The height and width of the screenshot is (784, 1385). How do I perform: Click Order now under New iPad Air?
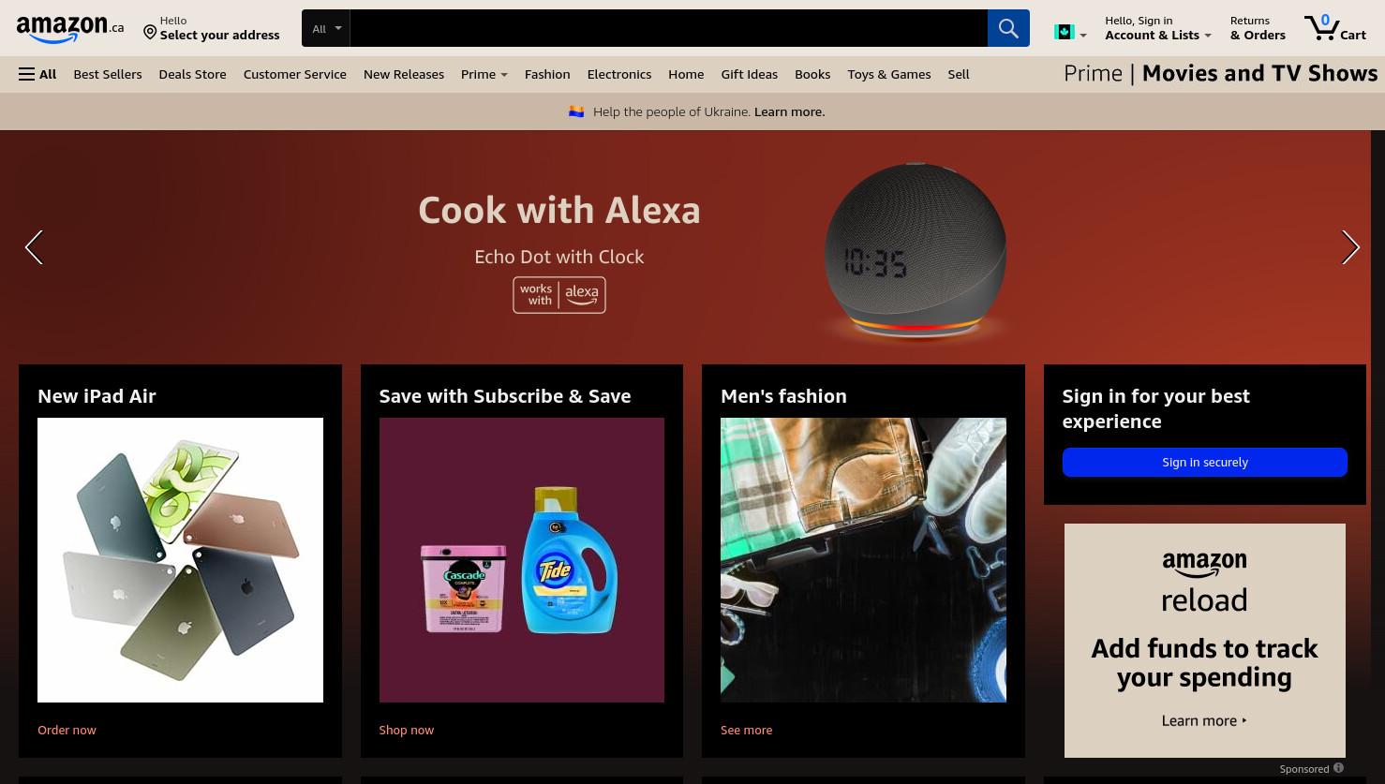[x=67, y=730]
